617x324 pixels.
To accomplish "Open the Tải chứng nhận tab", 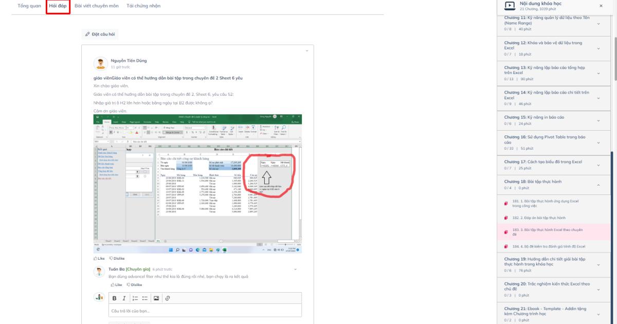I will coord(143,6).
